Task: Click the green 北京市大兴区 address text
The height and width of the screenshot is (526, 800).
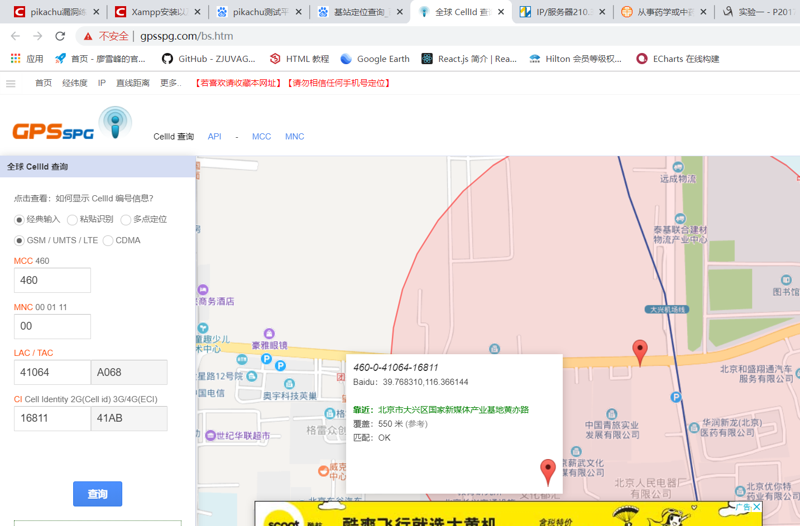Action: 453,410
